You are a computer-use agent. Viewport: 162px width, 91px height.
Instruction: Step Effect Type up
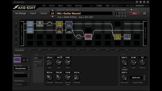[x=29, y=67]
